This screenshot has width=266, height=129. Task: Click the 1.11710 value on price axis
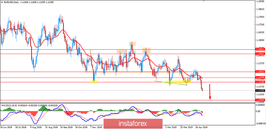tap(261, 87)
